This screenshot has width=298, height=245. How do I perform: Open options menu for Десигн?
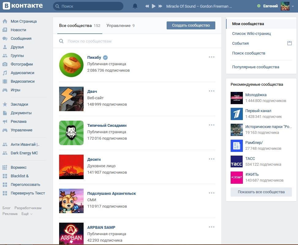(x=212, y=159)
